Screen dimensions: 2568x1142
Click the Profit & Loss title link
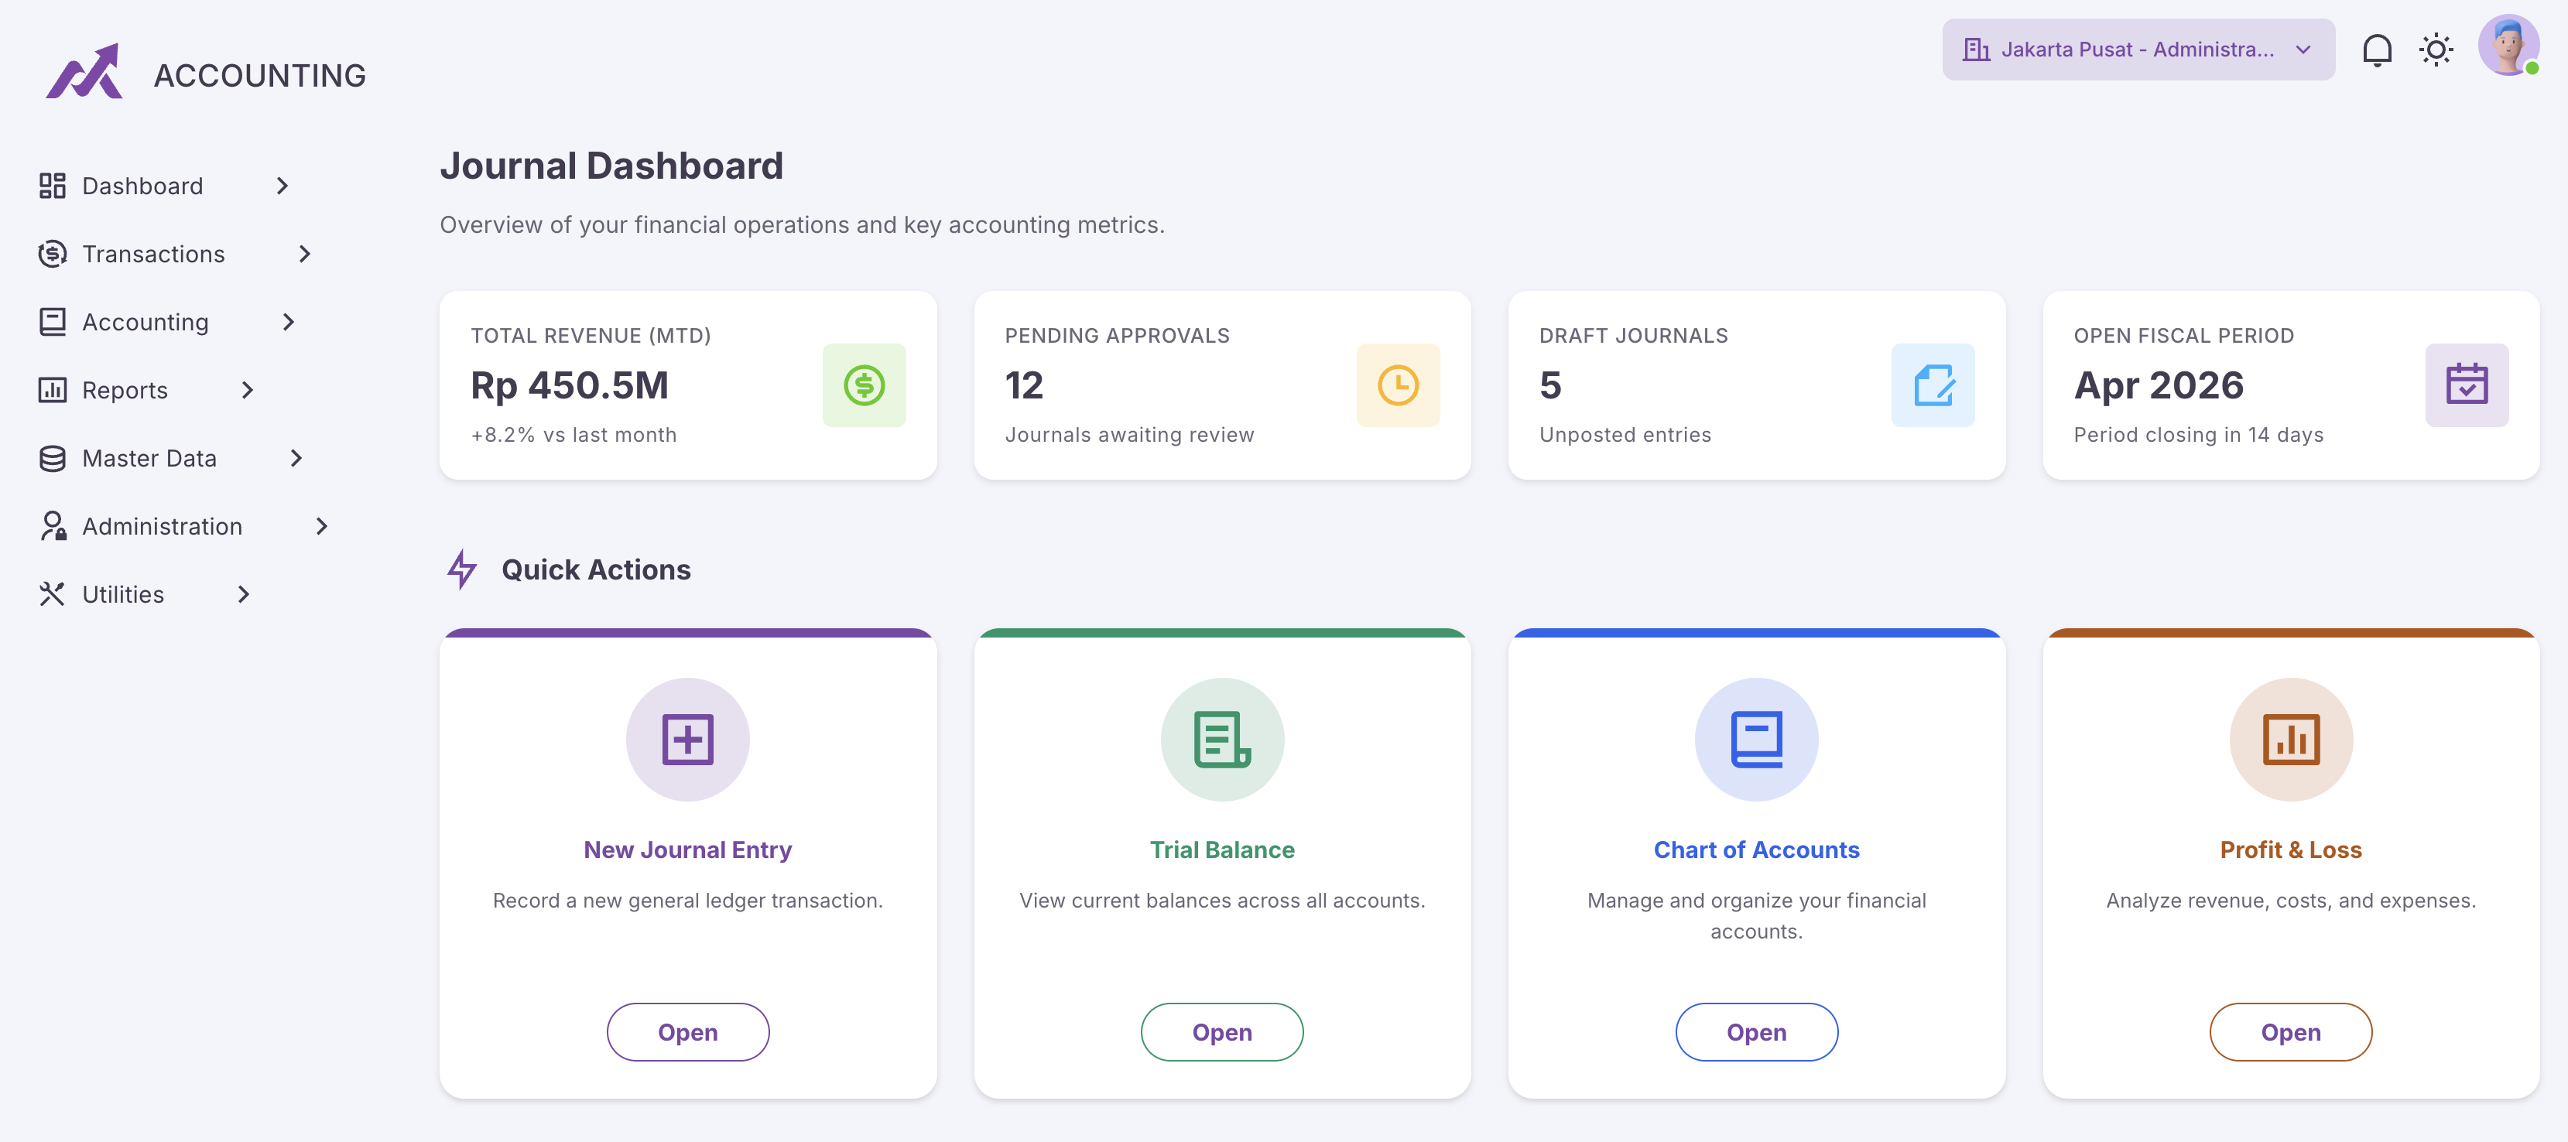[2291, 850]
